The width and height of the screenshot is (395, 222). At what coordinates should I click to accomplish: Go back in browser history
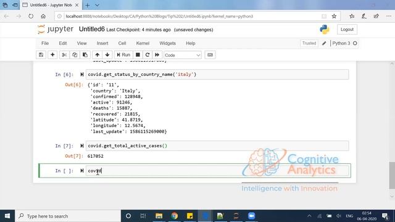(x=6, y=17)
